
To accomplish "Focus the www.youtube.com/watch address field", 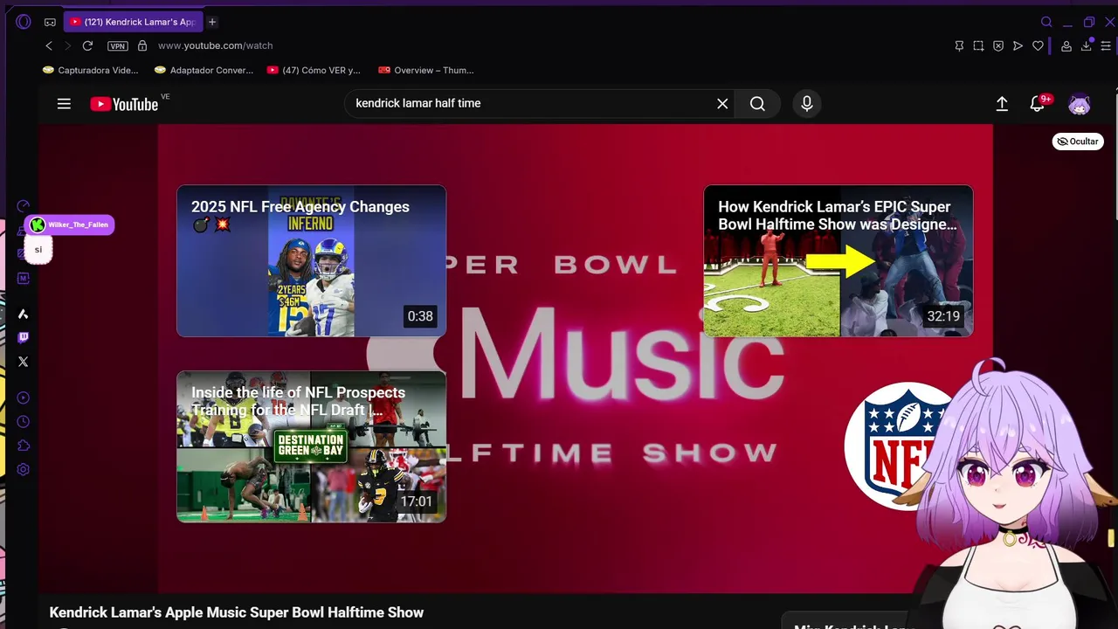I will click(215, 45).
